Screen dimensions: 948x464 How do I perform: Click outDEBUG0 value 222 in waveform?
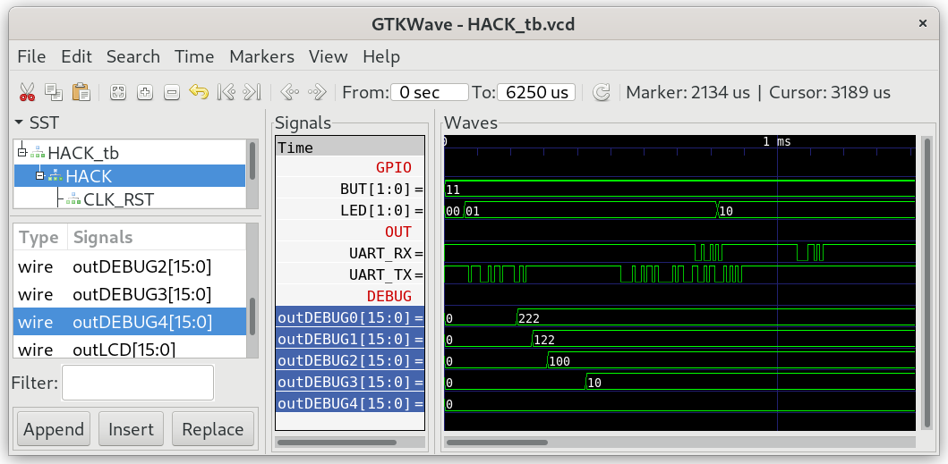[x=529, y=318]
